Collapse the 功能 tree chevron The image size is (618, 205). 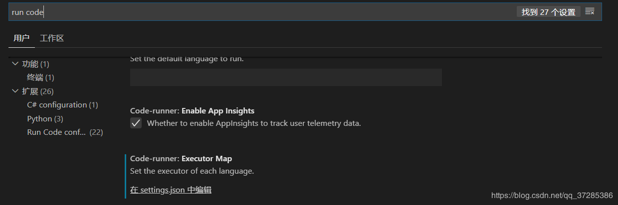pyautogui.click(x=14, y=64)
